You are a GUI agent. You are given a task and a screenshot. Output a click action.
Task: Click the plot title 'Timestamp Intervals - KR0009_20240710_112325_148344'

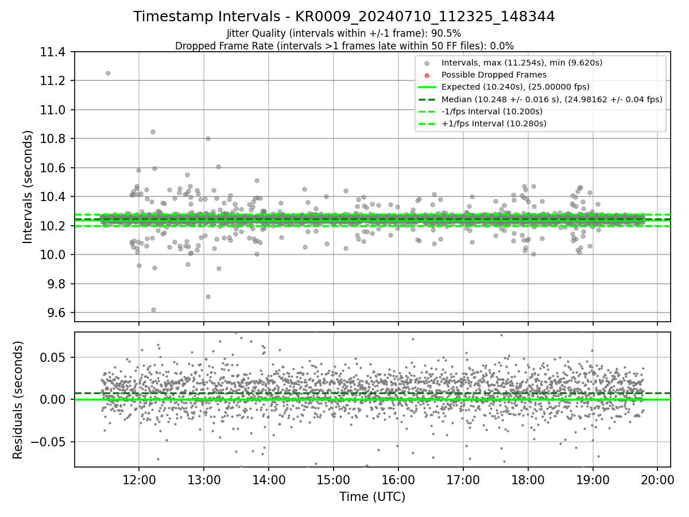point(344,17)
